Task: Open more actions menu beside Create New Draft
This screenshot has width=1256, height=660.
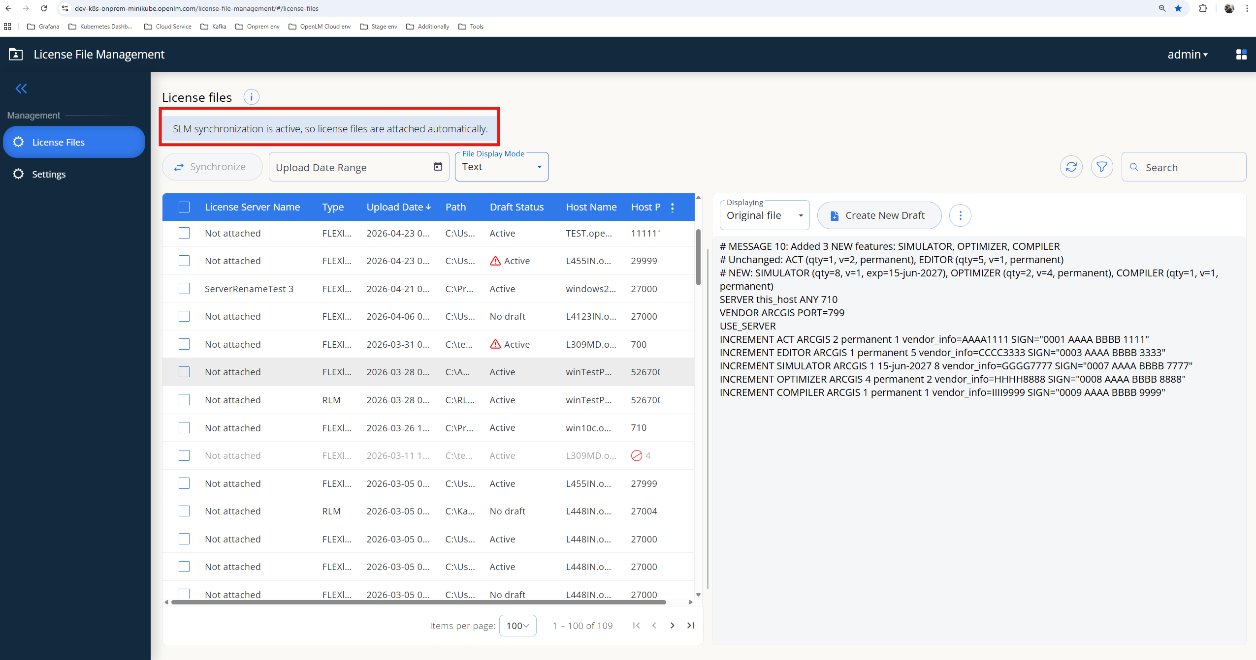Action: [x=960, y=215]
